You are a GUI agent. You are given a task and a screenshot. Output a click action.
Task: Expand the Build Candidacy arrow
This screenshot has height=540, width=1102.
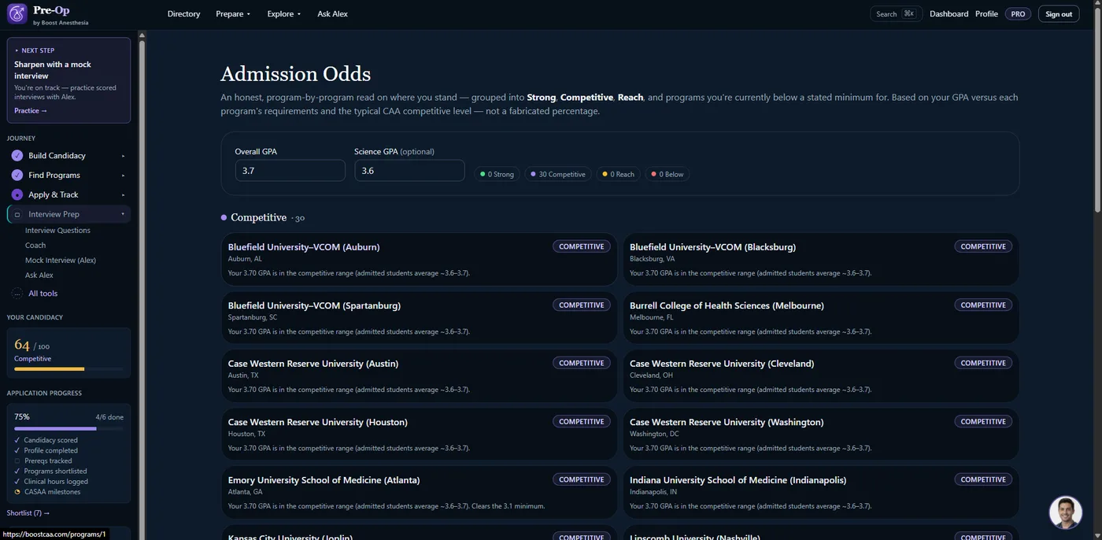point(123,156)
